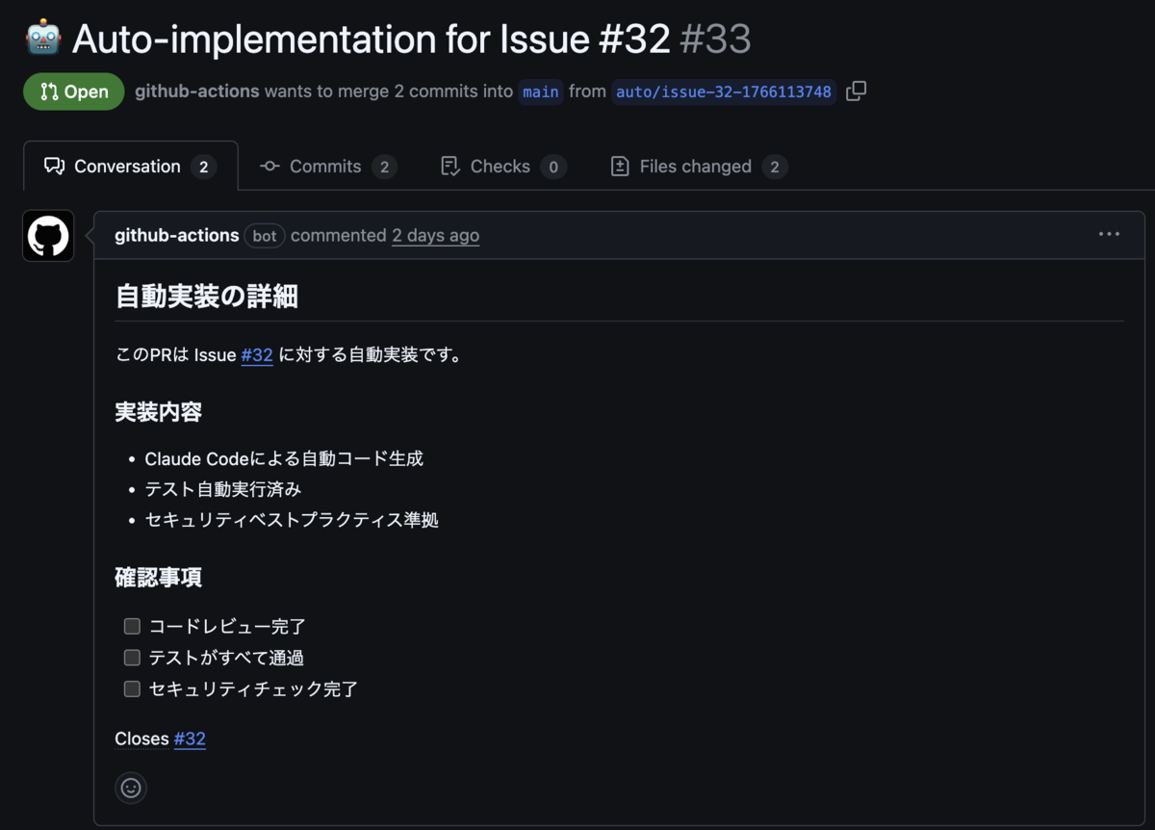Click the robot emoji in the title
The image size is (1155, 830).
tap(43, 39)
